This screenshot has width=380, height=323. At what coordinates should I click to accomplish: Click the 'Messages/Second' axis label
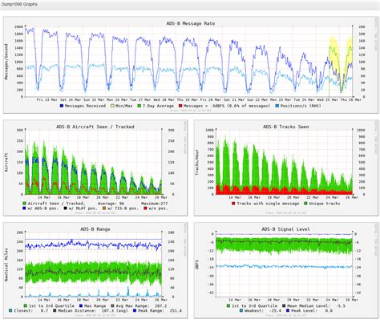click(6, 62)
